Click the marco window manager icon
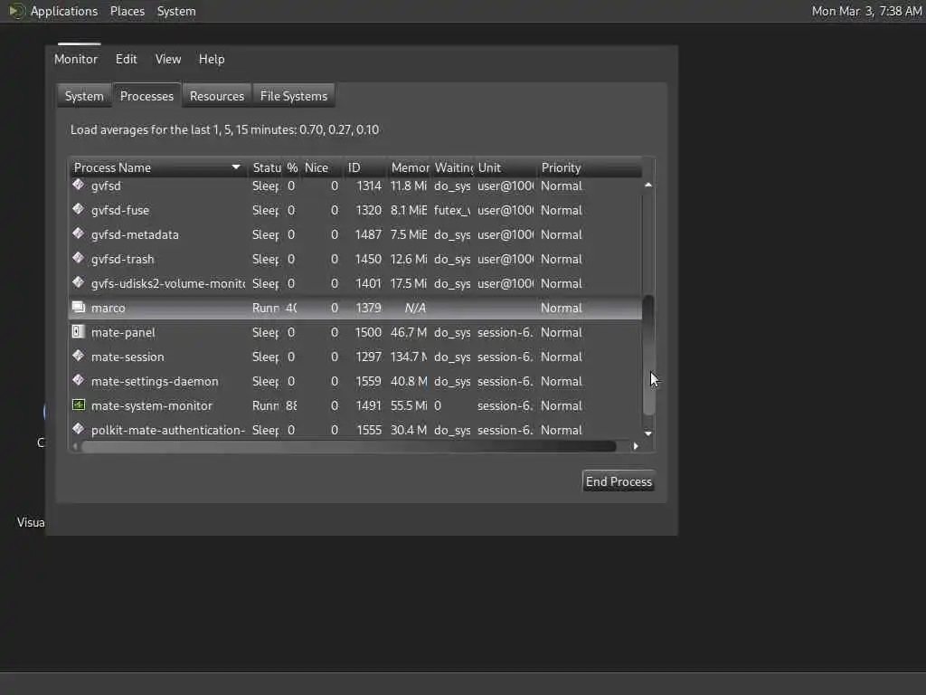The image size is (926, 695). coord(79,307)
